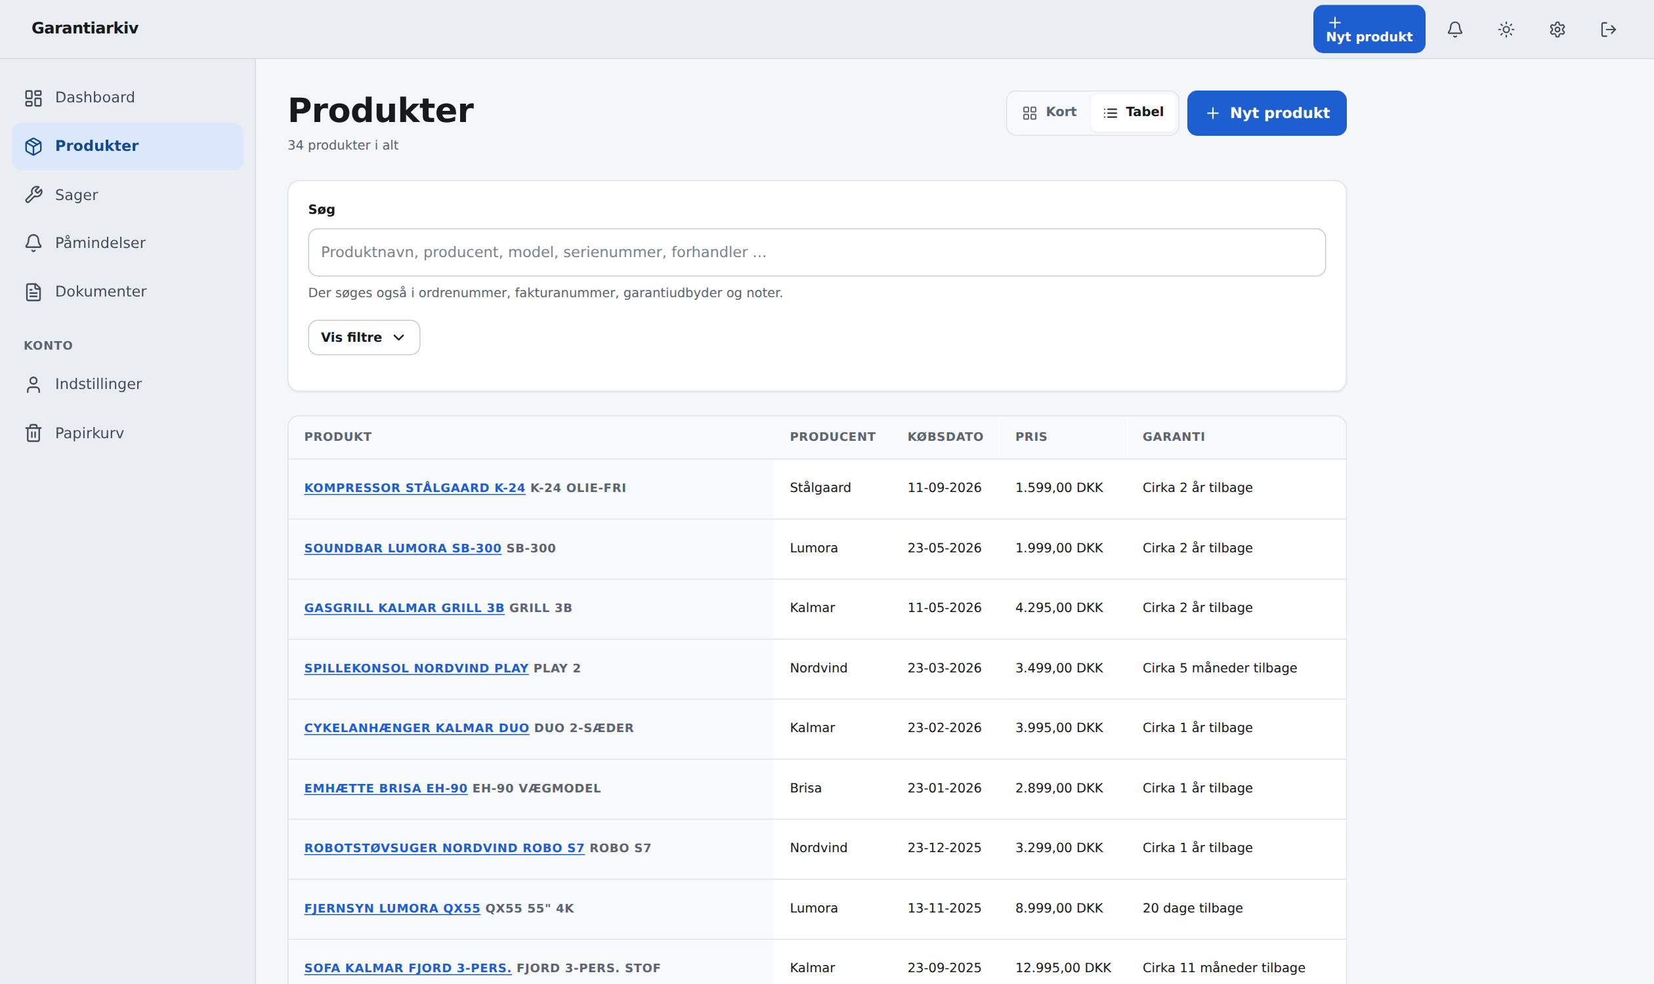Click the Garantiarkiv logo title

click(85, 28)
